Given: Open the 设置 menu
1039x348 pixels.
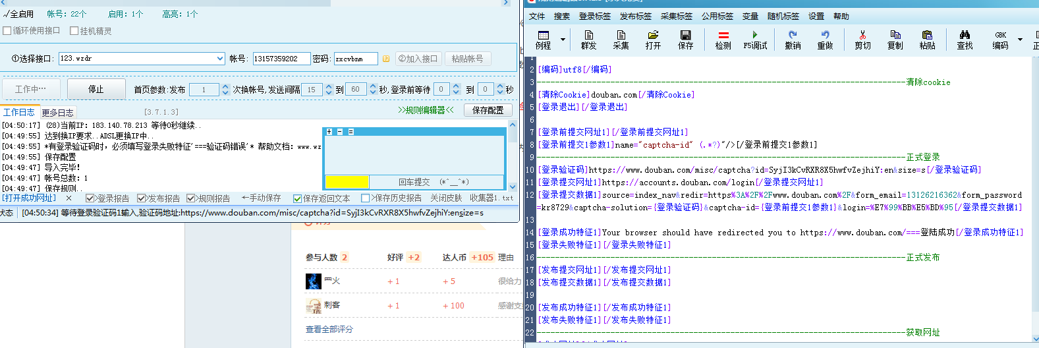Looking at the screenshot, I should tap(816, 16).
